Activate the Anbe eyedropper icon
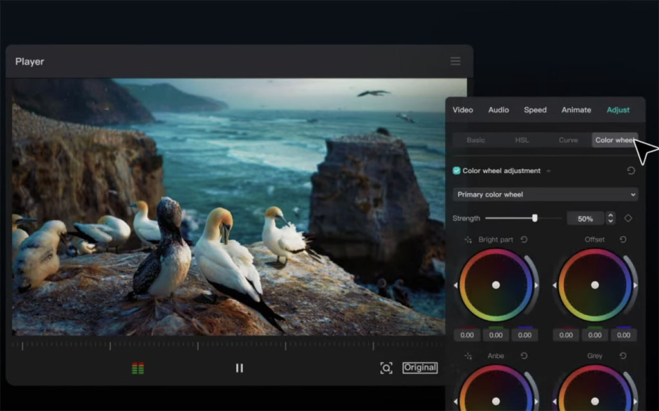The width and height of the screenshot is (659, 411). pyautogui.click(x=468, y=356)
